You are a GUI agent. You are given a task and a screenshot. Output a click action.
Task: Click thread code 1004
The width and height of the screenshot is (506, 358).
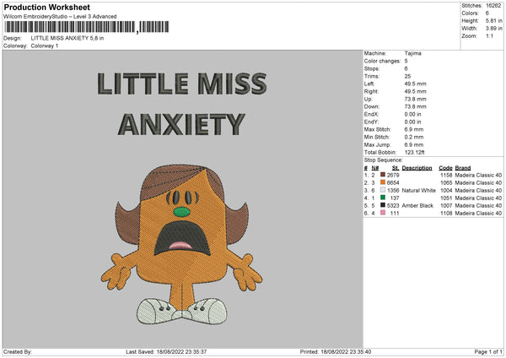[x=446, y=190]
